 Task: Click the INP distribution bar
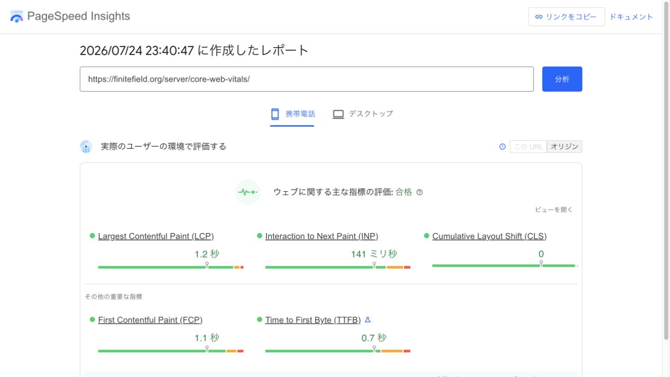pyautogui.click(x=338, y=267)
